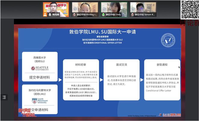Click the orange host person icon
Screen dimensions: 199x121
point(45,14)
